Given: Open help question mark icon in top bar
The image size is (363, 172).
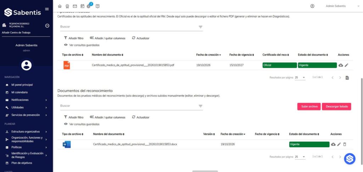Looking at the screenshot, I should point(97,6).
